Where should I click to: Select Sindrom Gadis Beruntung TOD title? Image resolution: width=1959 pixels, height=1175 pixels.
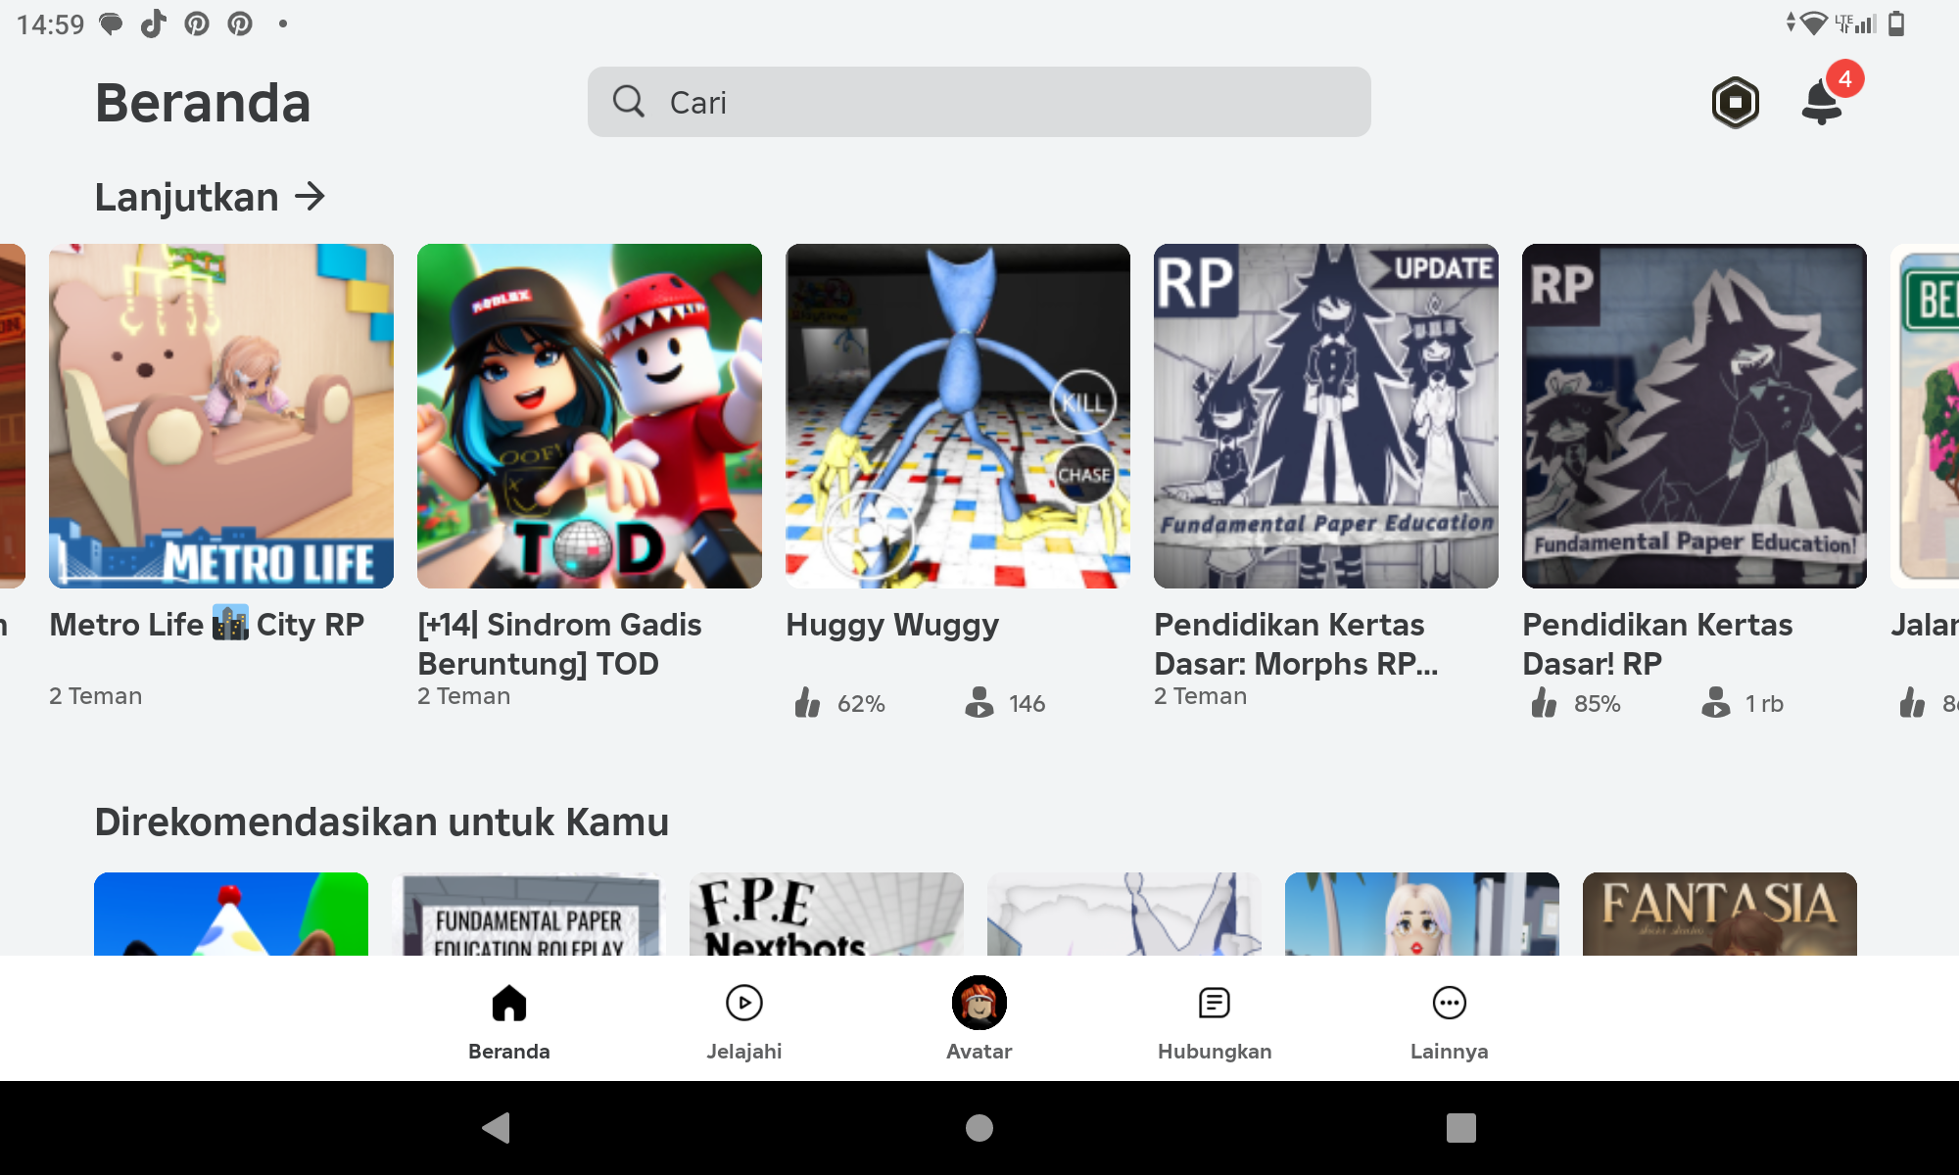(x=559, y=643)
